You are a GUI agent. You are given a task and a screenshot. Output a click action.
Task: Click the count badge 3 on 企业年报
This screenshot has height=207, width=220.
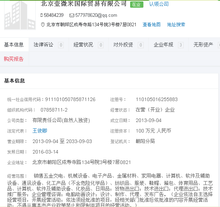(x=180, y=45)
